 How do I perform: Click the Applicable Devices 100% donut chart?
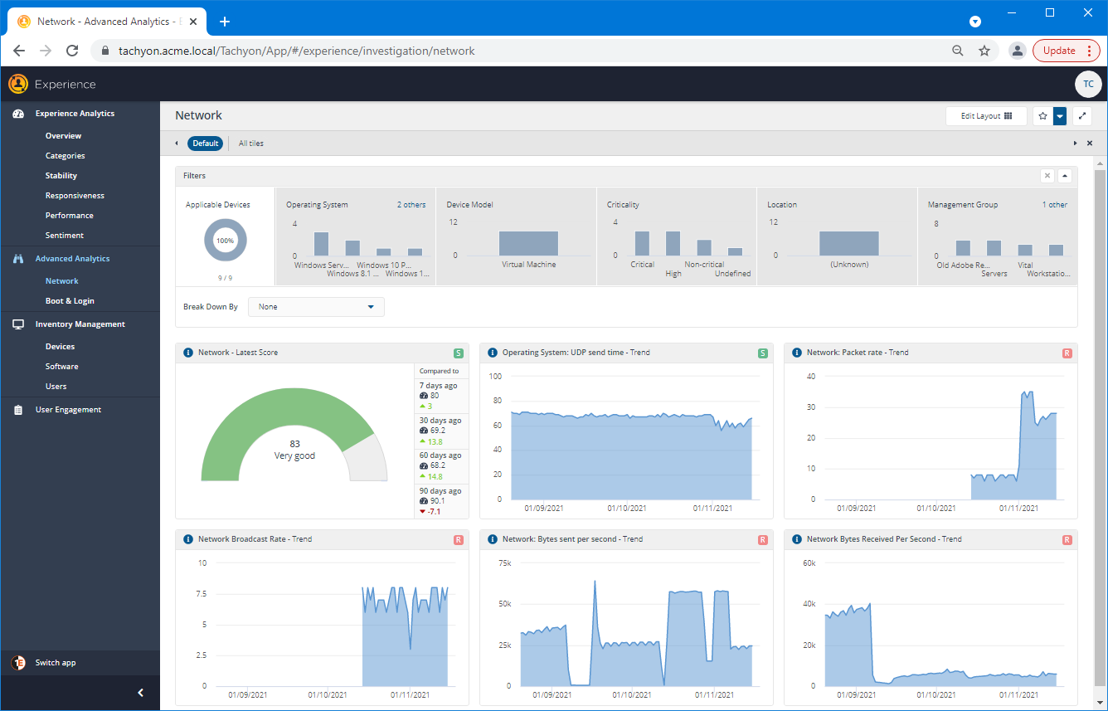(225, 241)
